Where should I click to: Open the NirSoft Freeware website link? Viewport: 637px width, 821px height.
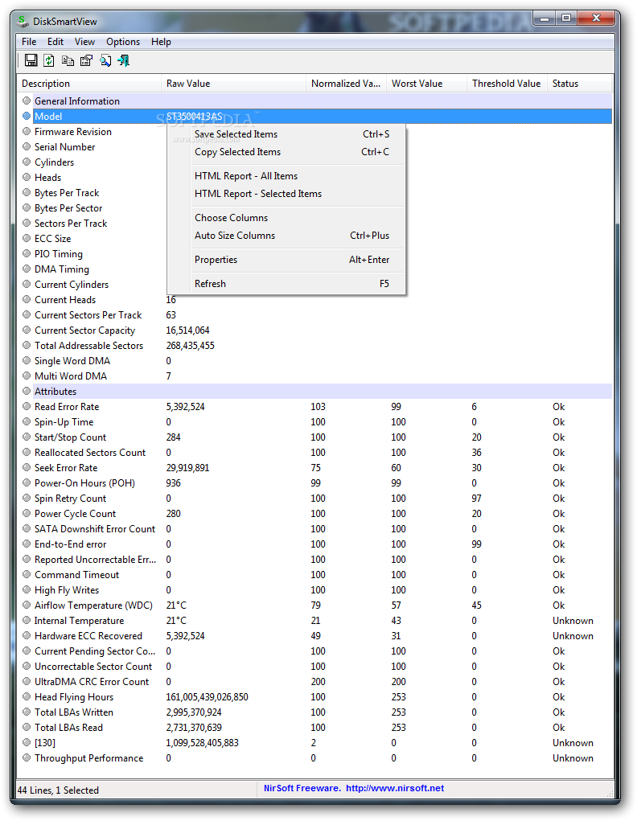(x=354, y=788)
